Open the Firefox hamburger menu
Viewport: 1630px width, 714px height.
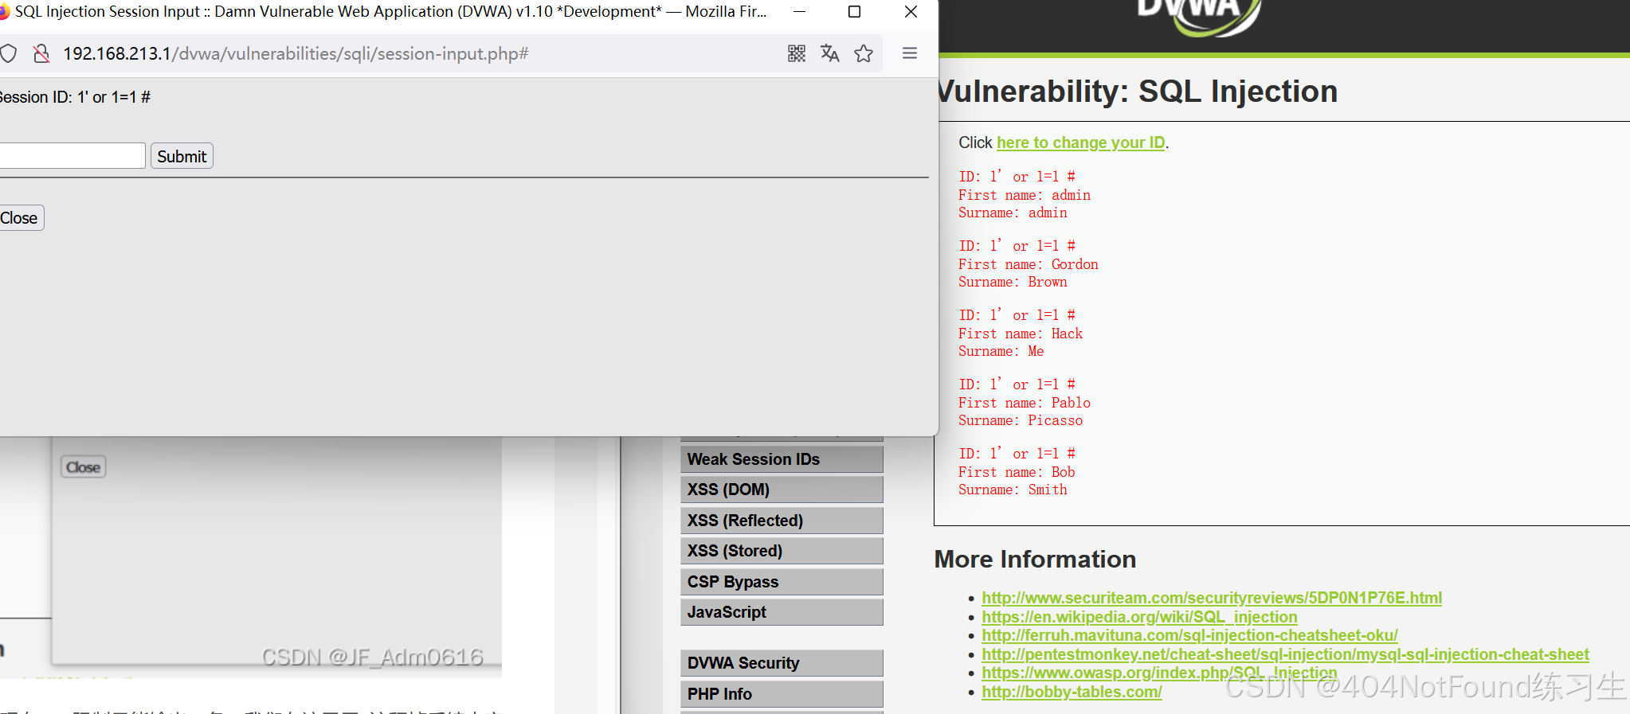pos(910,53)
